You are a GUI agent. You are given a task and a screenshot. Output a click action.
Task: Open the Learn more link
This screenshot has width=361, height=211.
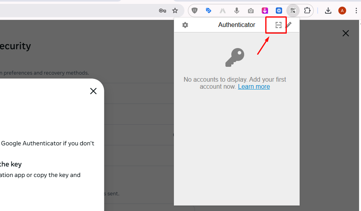pyautogui.click(x=254, y=87)
